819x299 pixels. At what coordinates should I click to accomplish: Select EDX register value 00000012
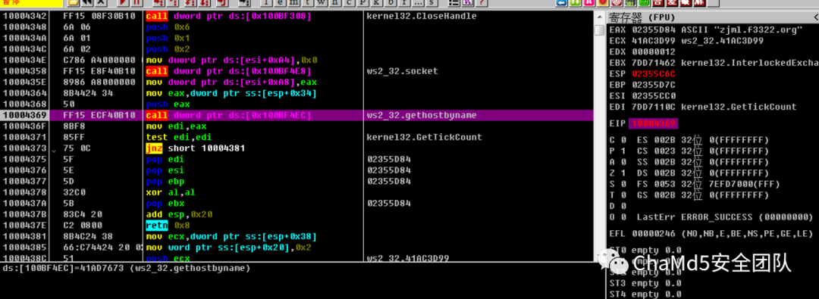(x=653, y=51)
